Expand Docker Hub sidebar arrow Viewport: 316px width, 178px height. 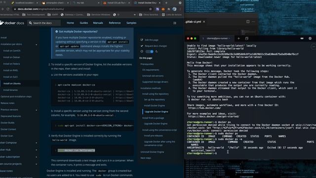37,150
